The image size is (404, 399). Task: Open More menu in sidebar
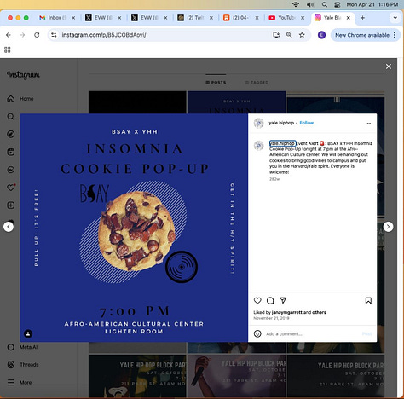[20, 382]
